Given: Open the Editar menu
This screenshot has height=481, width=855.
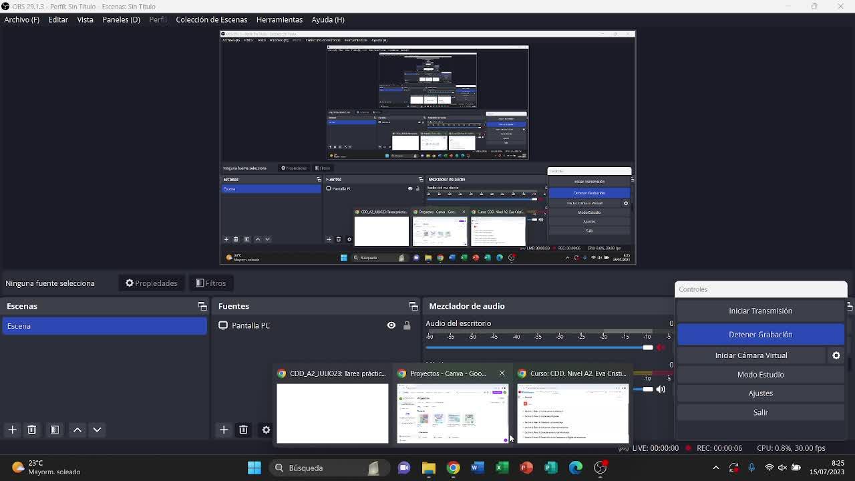Looking at the screenshot, I should [x=58, y=19].
